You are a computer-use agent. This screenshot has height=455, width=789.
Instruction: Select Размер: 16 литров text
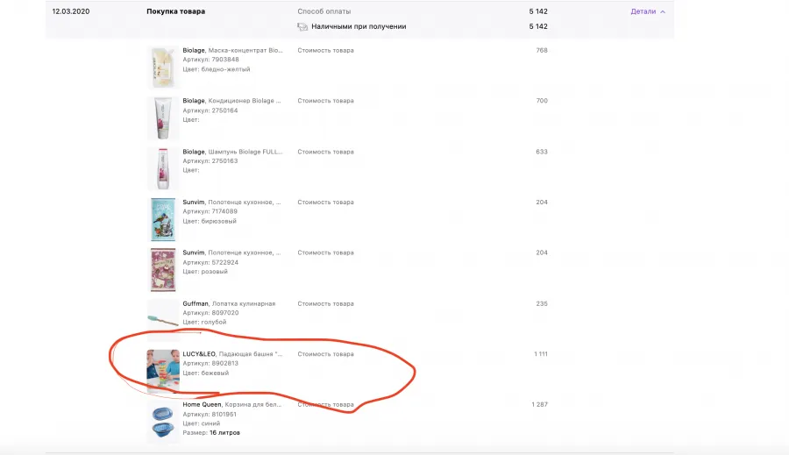211,432
